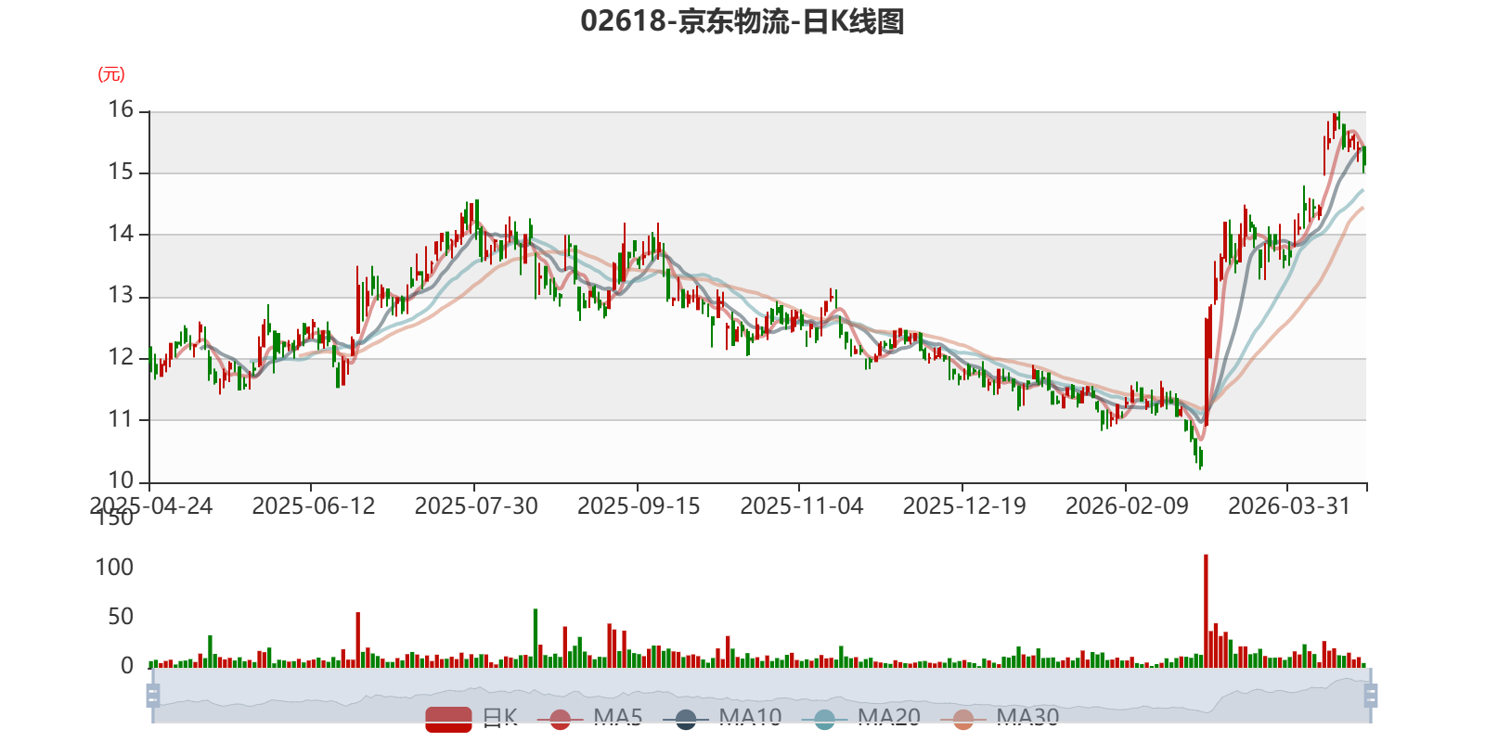Screen dimensions: 1485x742
Task: Click the 13 price axis label
Action: [x=122, y=296]
